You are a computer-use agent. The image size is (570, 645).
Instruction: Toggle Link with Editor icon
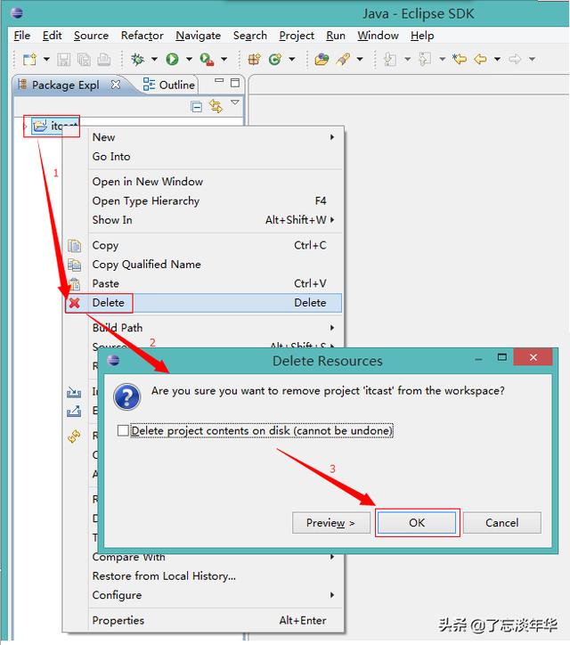[216, 106]
